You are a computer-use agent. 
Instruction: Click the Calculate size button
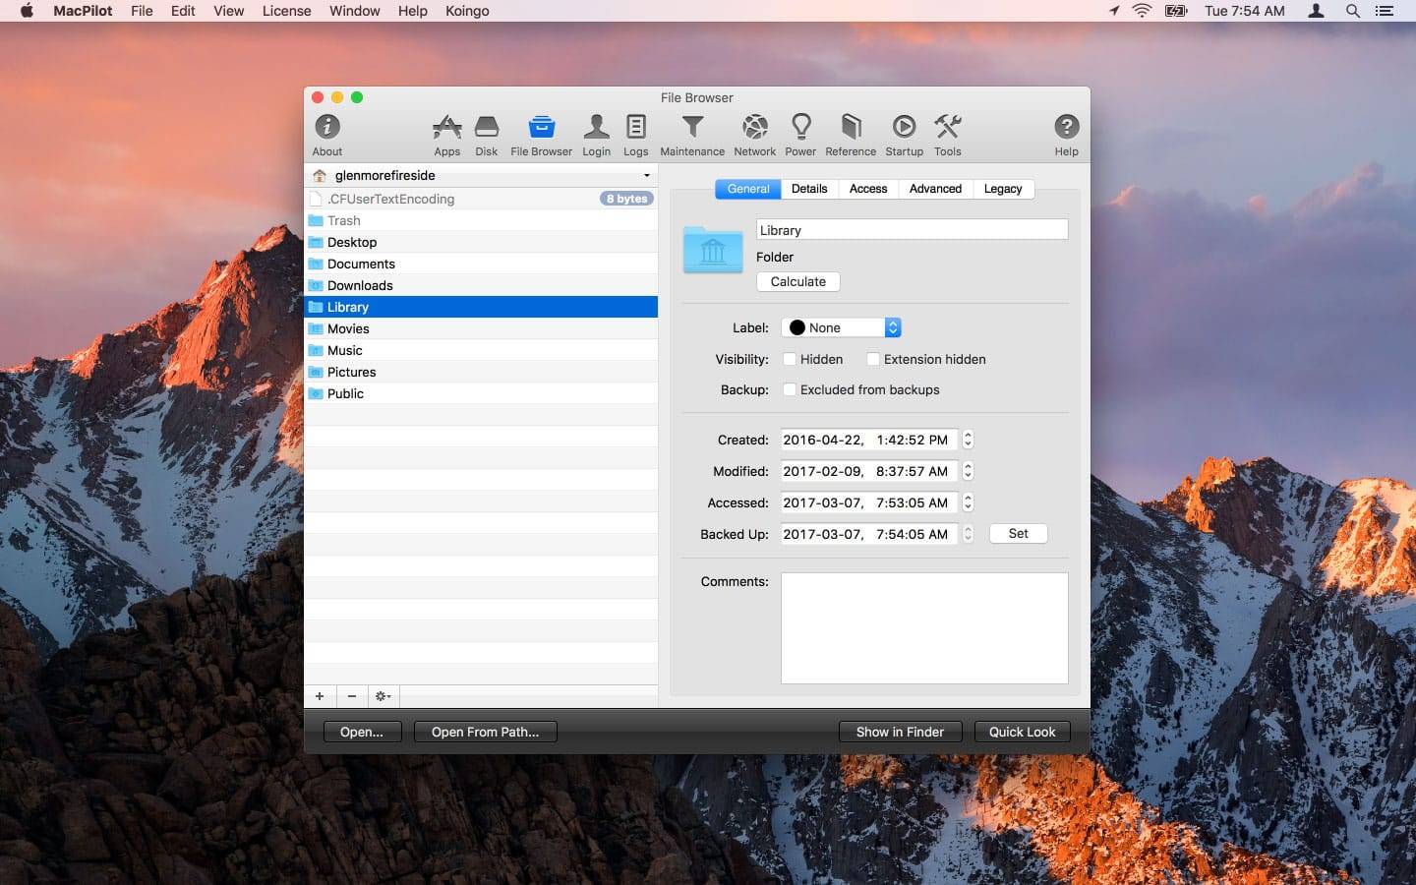point(797,282)
